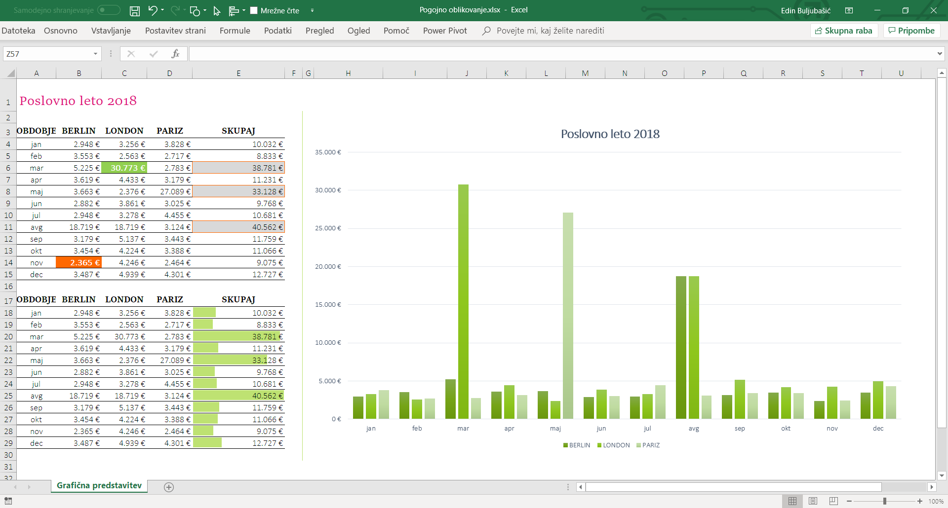The image size is (948, 508).
Task: Click vertical scrollbar up arrow
Action: click(942, 73)
